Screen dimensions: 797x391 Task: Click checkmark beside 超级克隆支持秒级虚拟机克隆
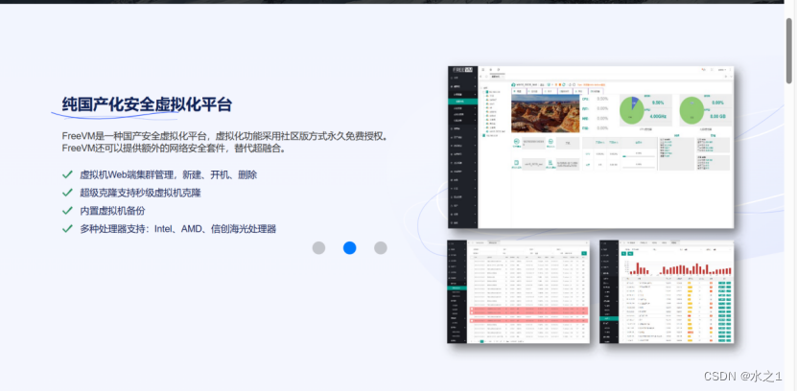67,193
